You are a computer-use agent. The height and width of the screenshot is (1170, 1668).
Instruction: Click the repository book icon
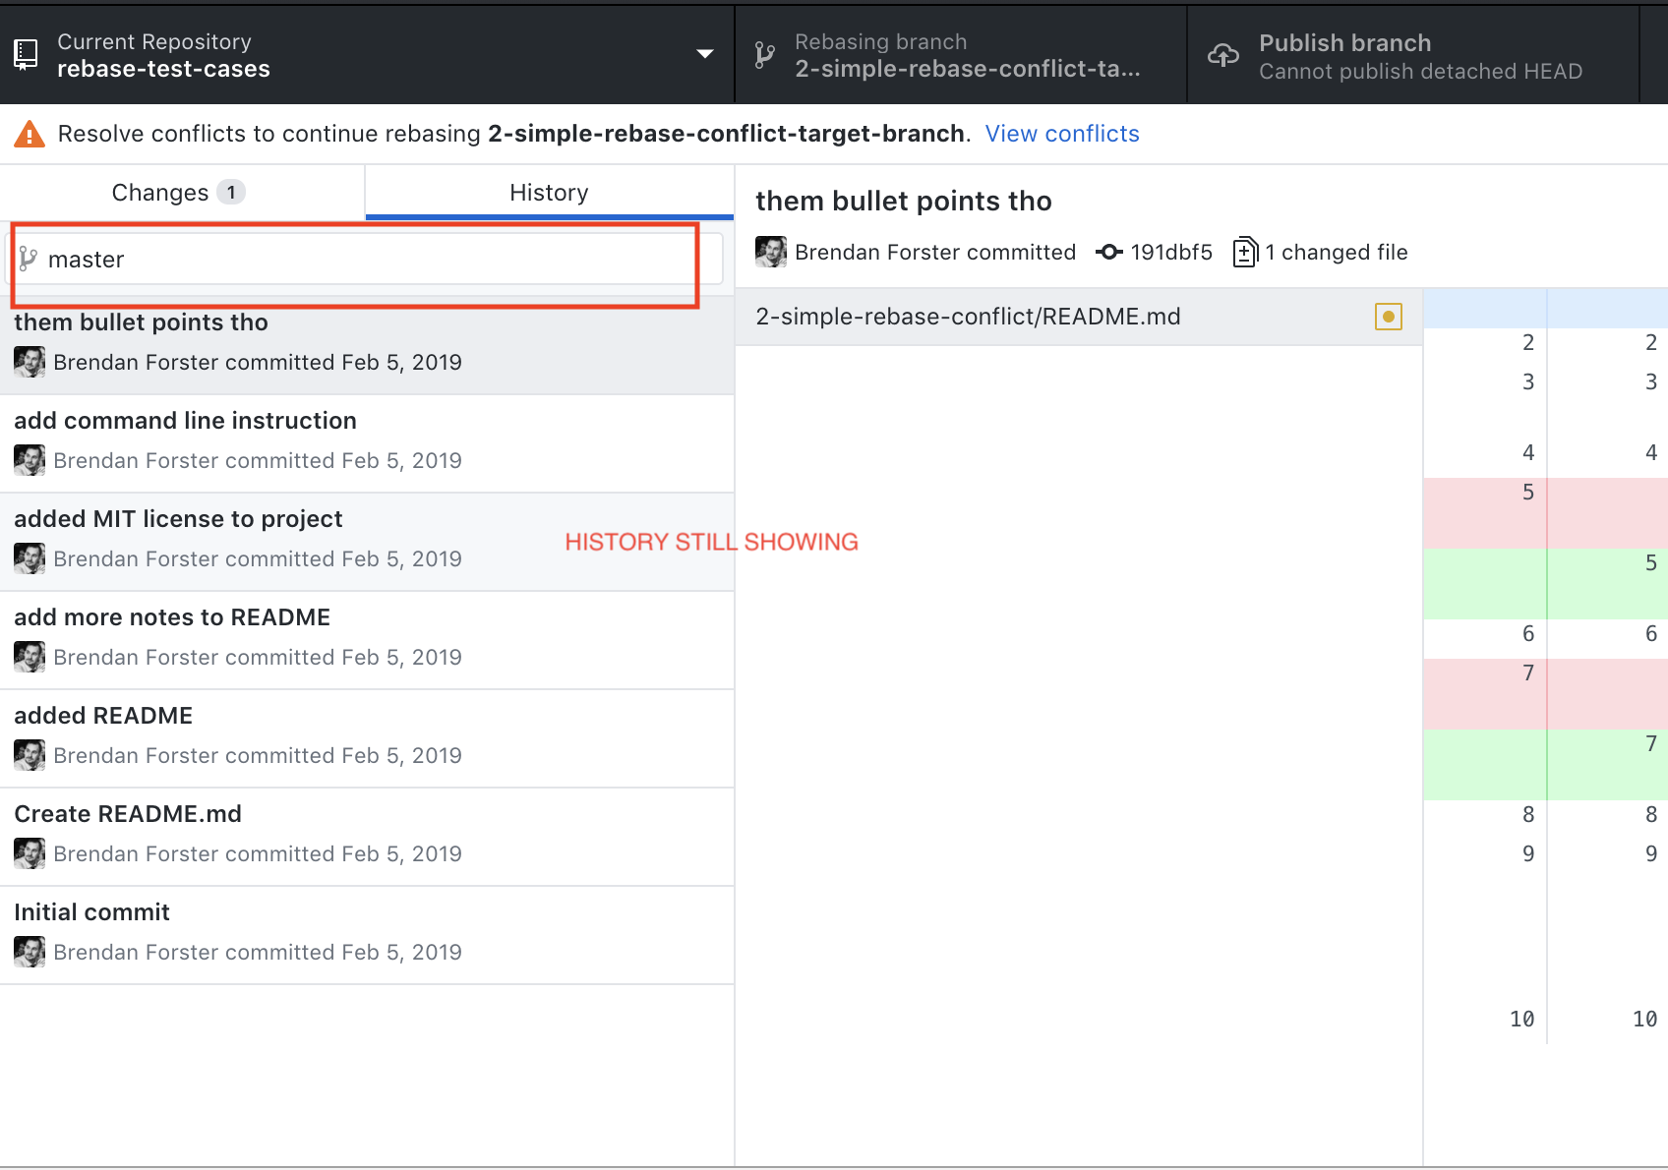coord(26,53)
